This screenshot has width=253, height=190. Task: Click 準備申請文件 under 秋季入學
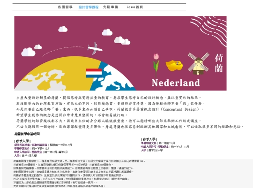(22, 148)
